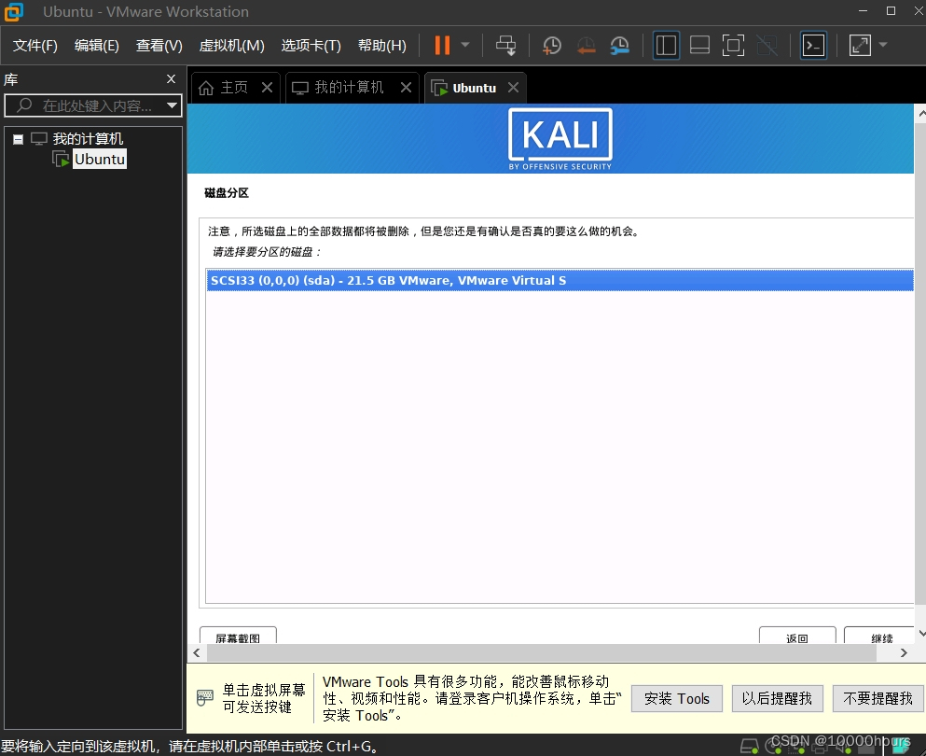Viewport: 926px width, 756px height.
Task: Close the 我的计算机 tab
Action: [x=406, y=88]
